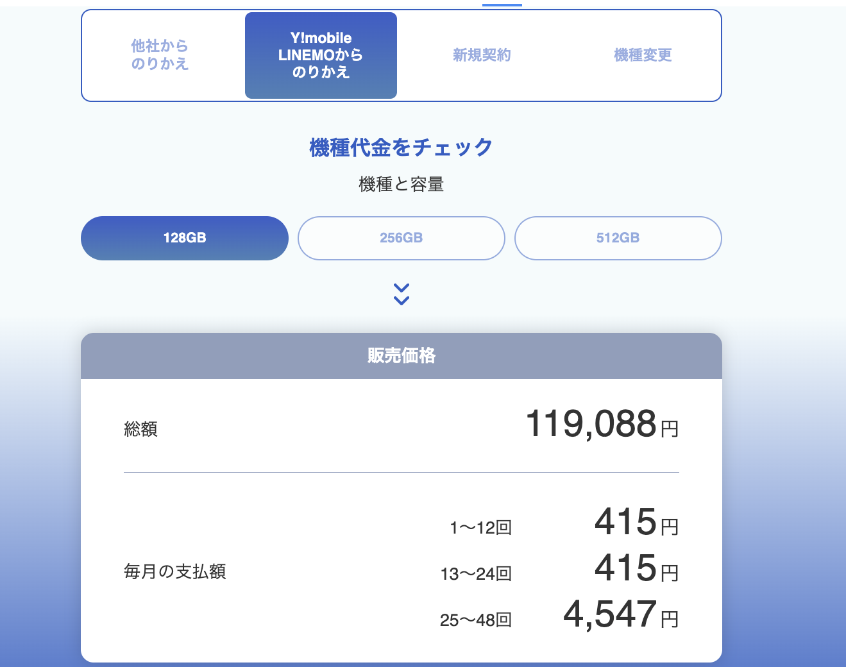
Task: Click the 13〜24回 installment label
Action: [x=476, y=574]
